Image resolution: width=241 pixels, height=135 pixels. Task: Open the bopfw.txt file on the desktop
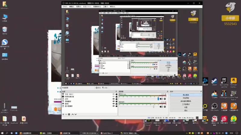[x=14, y=120]
